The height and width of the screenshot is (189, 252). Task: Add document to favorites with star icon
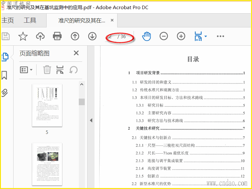tap(23, 36)
